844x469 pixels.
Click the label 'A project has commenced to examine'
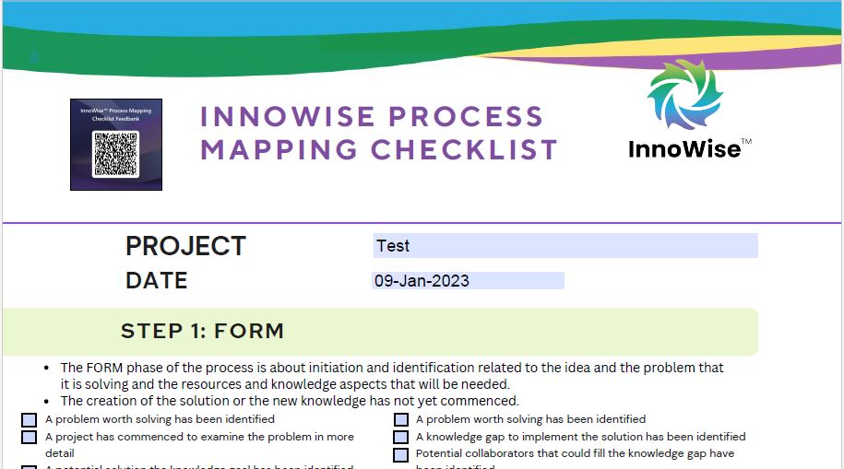pyautogui.click(x=199, y=445)
